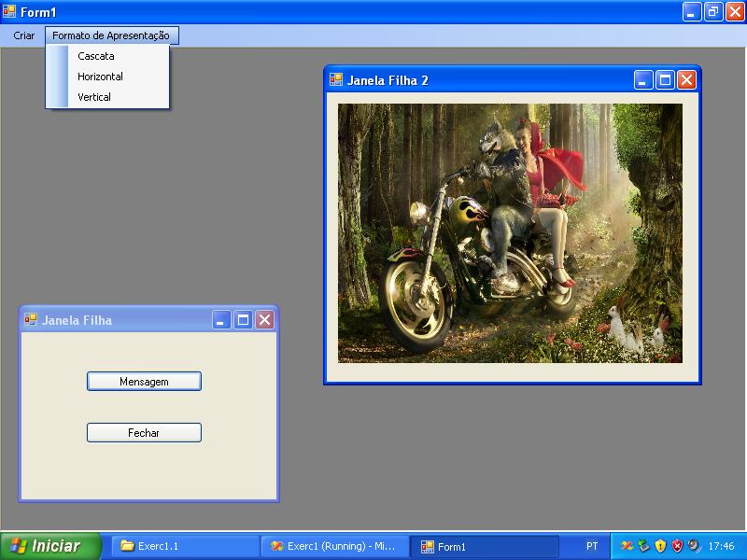Image resolution: width=747 pixels, height=560 pixels.
Task: Open the Criar menu
Action: point(24,35)
